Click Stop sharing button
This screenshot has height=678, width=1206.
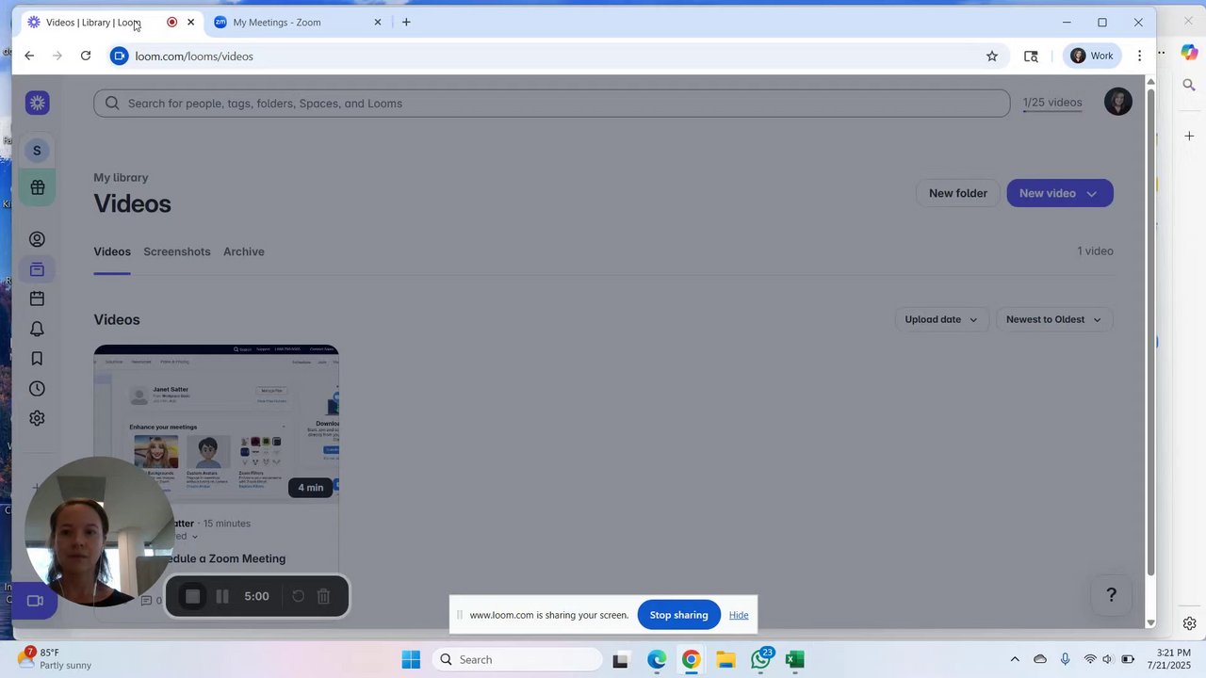[x=678, y=615]
